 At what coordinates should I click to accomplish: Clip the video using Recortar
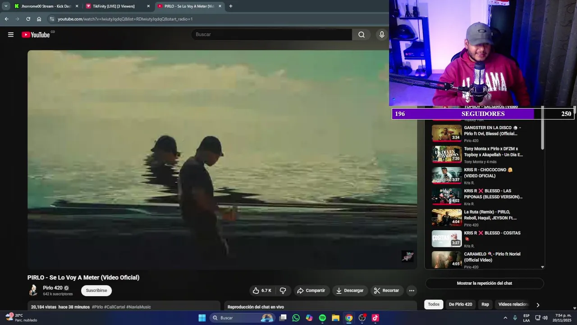click(x=386, y=291)
